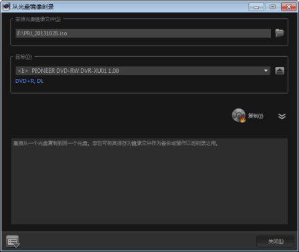Focus the F:\PRJ_20131028.iso path field
The height and width of the screenshot is (252, 299).
click(143, 33)
